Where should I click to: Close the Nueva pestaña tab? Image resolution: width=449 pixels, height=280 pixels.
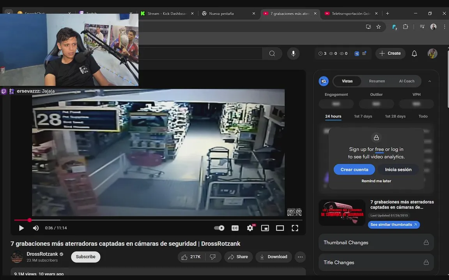pos(254,14)
